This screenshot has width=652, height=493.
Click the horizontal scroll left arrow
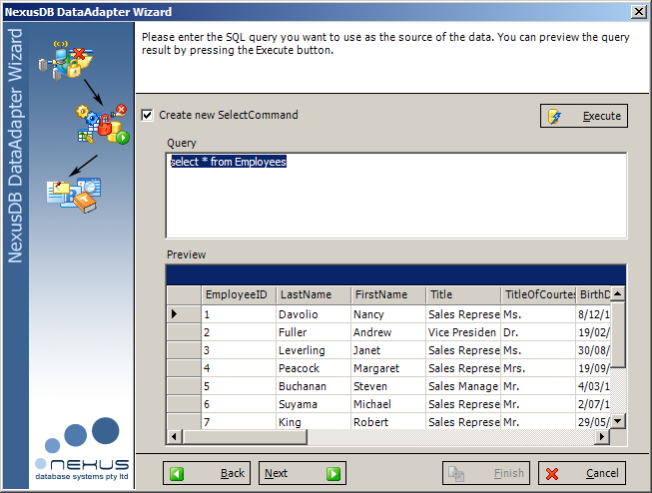(x=174, y=436)
